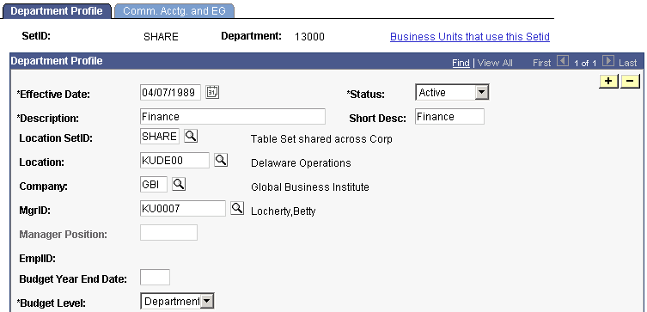Switch to Comm. Acctg. and EG tab

[174, 11]
